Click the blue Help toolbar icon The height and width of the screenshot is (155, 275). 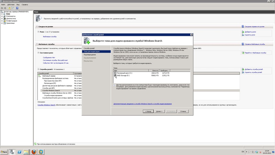(x=17, y=8)
